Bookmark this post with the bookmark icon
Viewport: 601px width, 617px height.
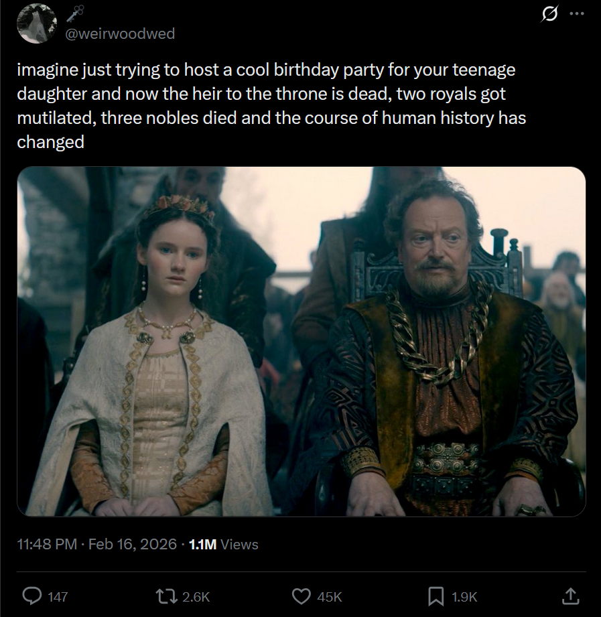436,596
